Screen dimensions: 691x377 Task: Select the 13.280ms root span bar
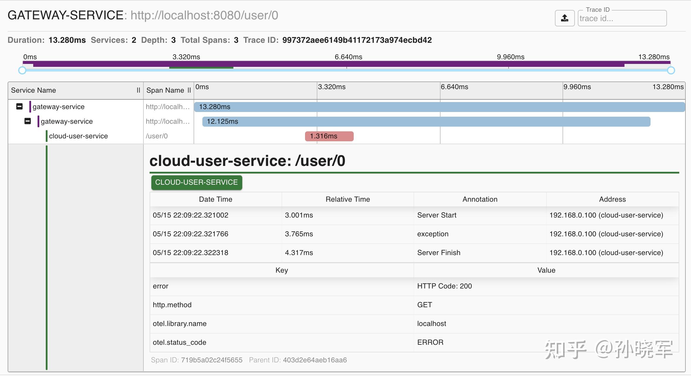(440, 107)
